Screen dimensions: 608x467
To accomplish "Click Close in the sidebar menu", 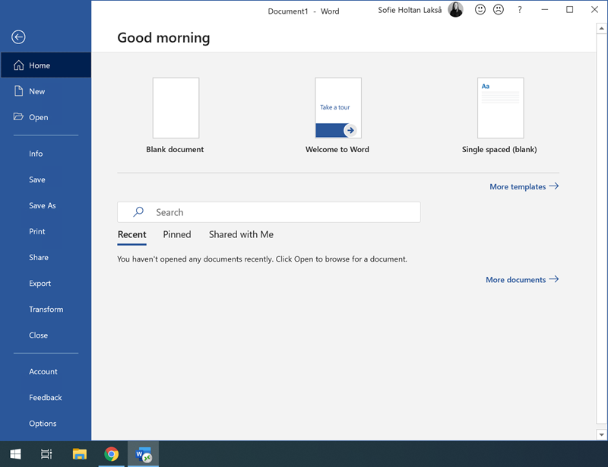I will click(x=46, y=335).
